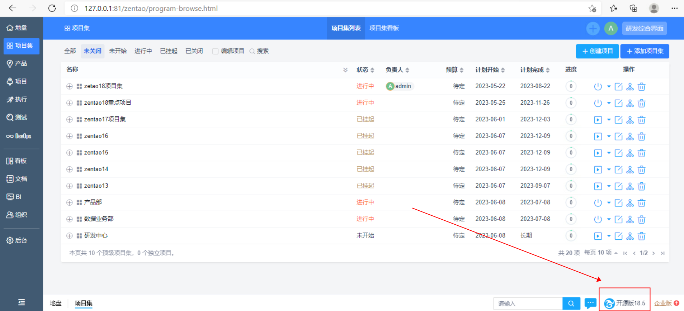Click the progress ring for 数据业务部
Viewport: 684px width, 311px height.
click(x=571, y=219)
